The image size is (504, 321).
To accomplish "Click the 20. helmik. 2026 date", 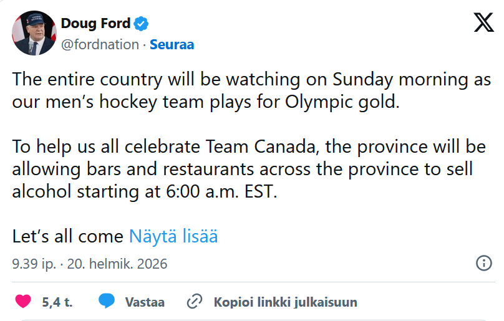I will click(117, 264).
